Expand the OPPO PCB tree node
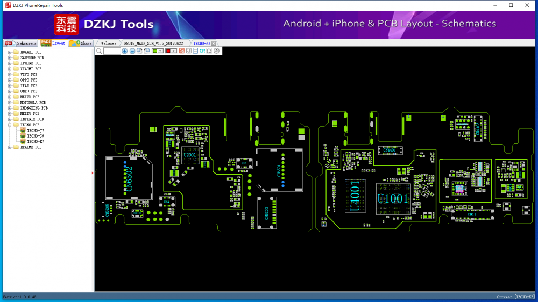 click(x=10, y=80)
